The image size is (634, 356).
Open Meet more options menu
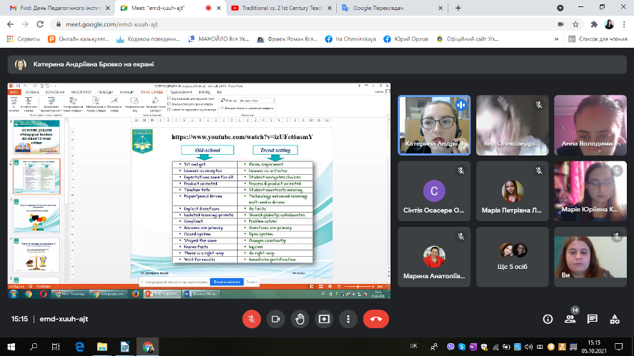[348, 319]
